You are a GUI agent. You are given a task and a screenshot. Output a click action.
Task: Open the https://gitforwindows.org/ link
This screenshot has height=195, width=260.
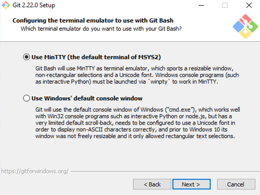[35, 171]
